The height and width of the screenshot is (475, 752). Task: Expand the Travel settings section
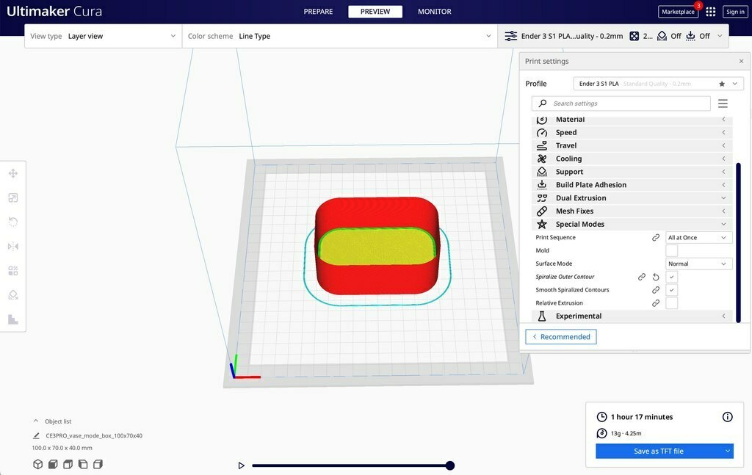632,145
